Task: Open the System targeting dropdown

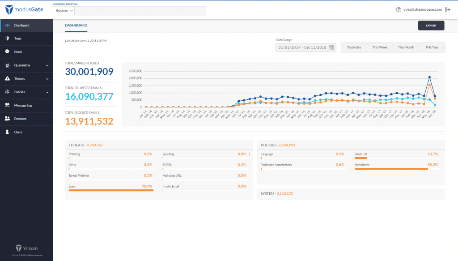Action: pyautogui.click(x=65, y=11)
